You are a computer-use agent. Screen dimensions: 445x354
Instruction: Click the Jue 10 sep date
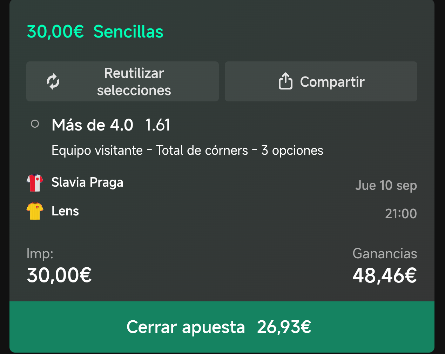click(386, 185)
